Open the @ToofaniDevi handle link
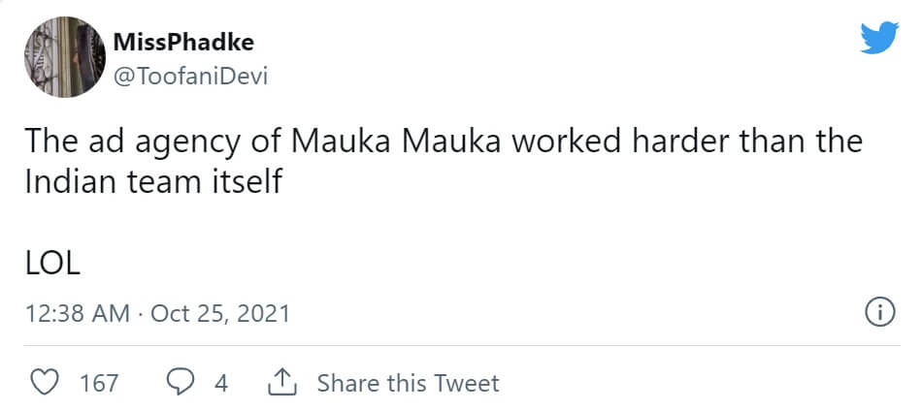 (x=189, y=76)
